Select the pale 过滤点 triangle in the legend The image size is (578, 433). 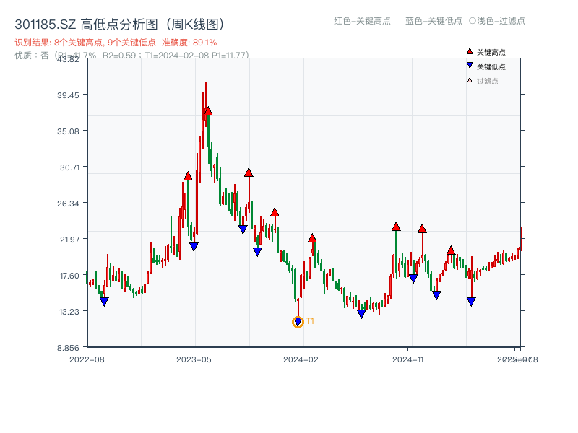[x=469, y=79]
